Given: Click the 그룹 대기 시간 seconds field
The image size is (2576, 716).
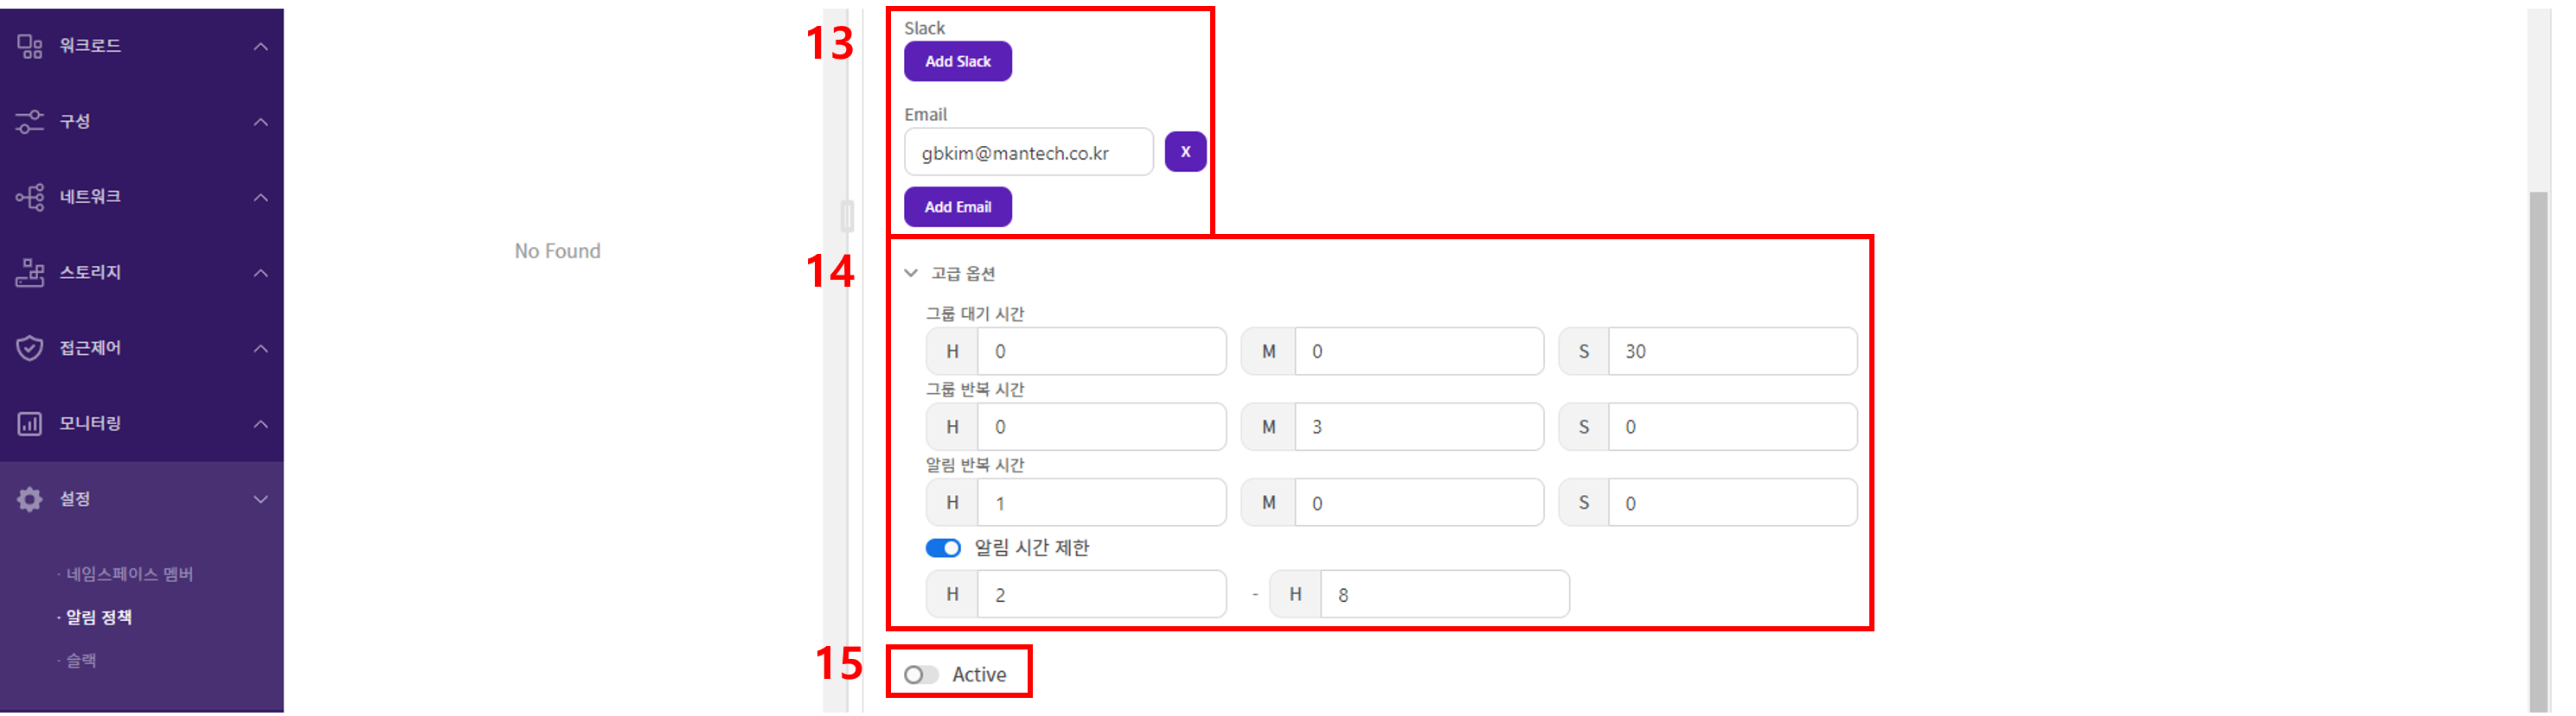Looking at the screenshot, I should click(x=1733, y=352).
